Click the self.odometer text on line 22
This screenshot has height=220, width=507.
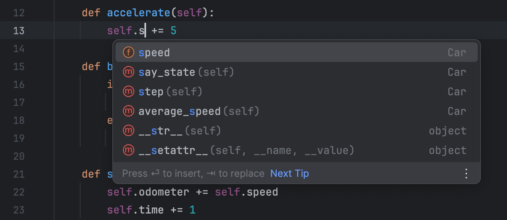148,192
